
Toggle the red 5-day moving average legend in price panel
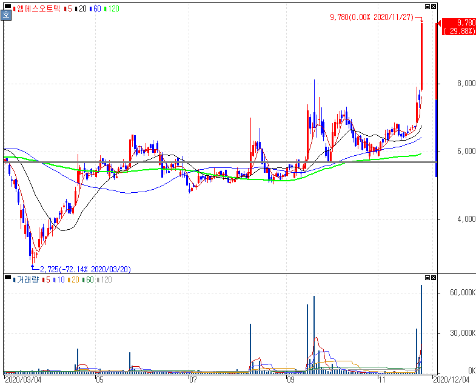68,9
